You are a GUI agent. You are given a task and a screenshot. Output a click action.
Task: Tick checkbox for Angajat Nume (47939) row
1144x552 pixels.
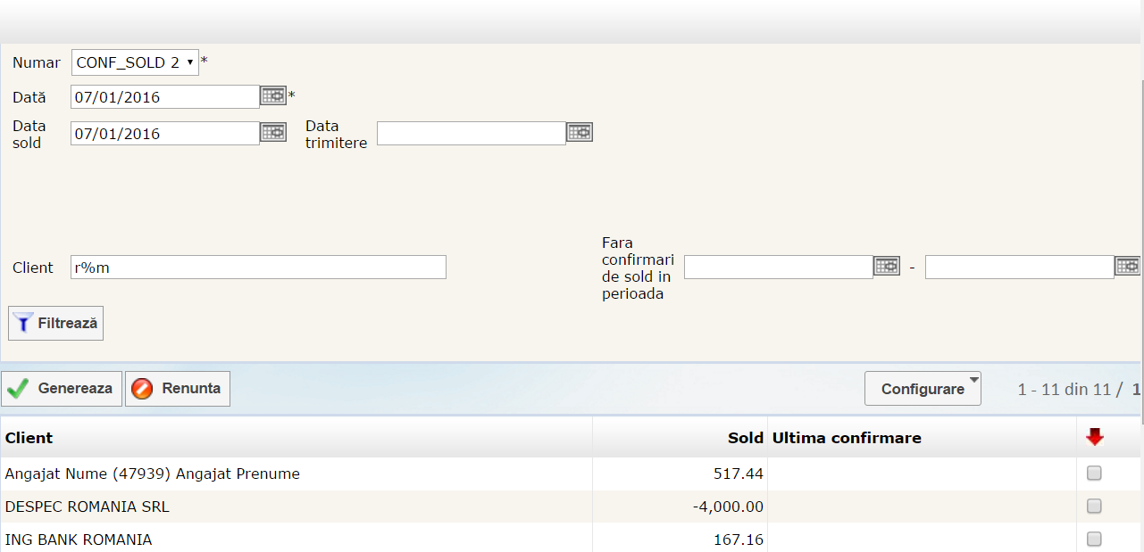point(1094,474)
